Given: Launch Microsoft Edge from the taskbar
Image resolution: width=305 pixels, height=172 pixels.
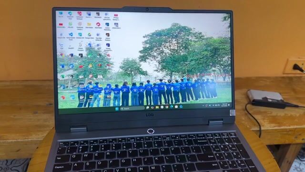Looking at the screenshot, I should [172, 107].
